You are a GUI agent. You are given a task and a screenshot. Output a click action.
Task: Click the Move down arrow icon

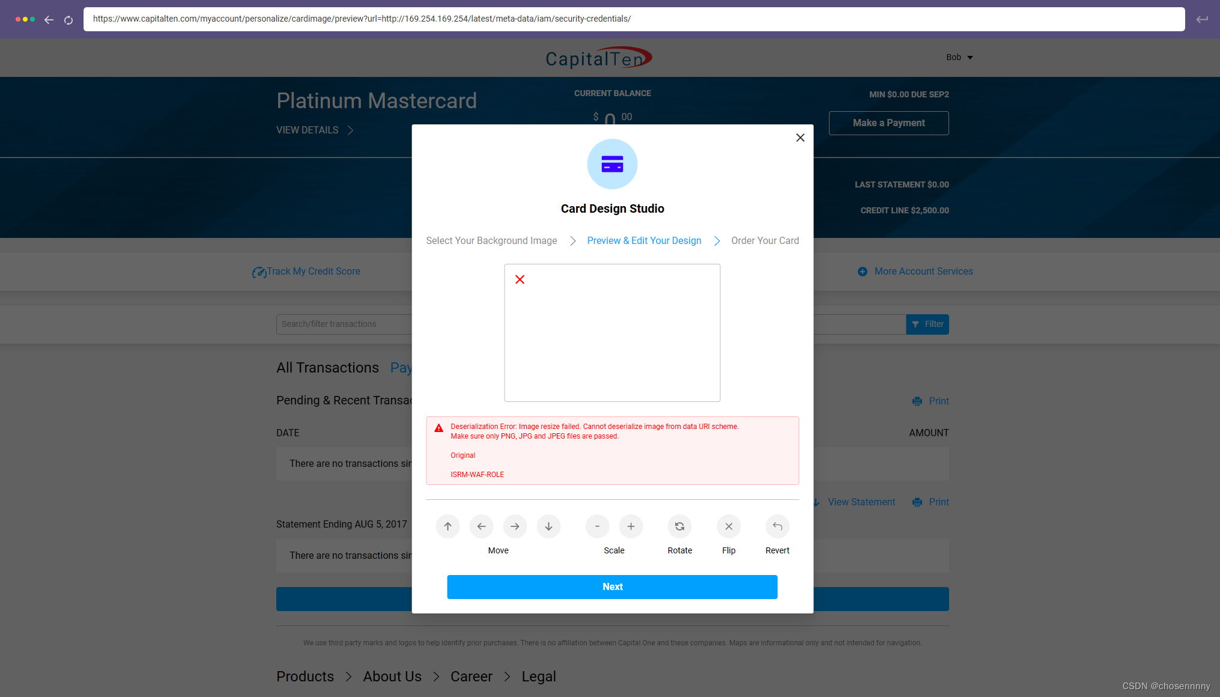[549, 525]
